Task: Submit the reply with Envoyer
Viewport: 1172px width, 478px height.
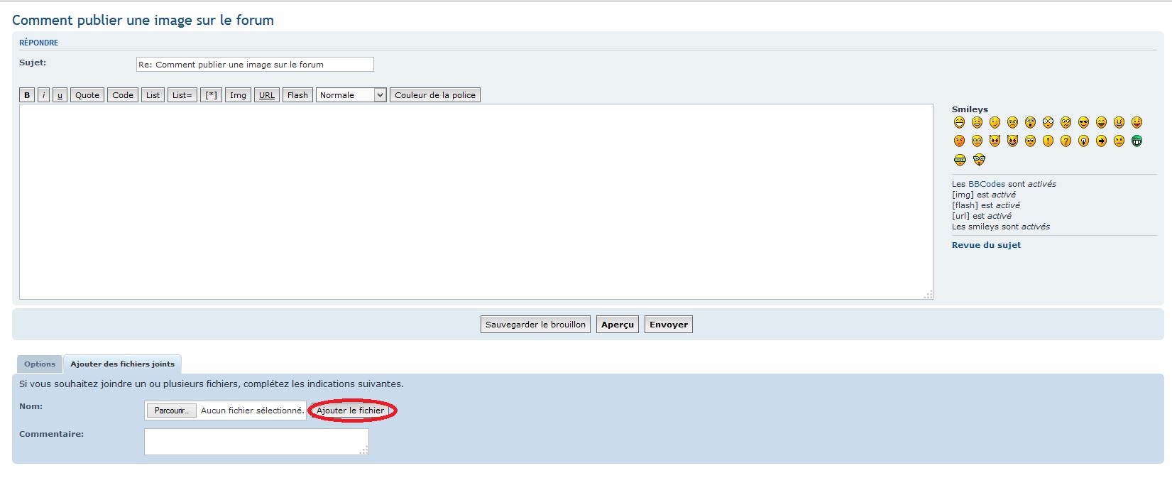Action: point(669,325)
